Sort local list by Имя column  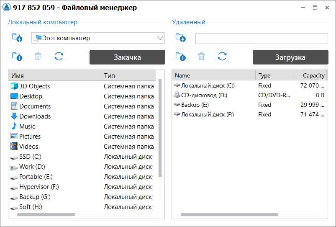coord(54,76)
